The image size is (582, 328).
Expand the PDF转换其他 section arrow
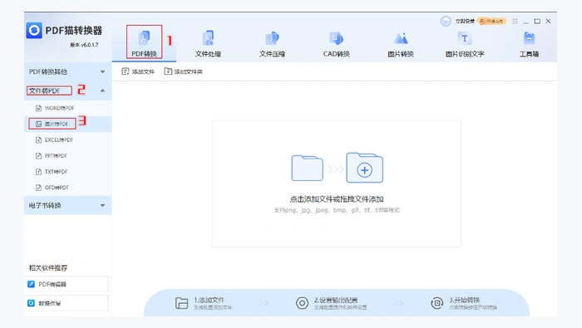[102, 72]
